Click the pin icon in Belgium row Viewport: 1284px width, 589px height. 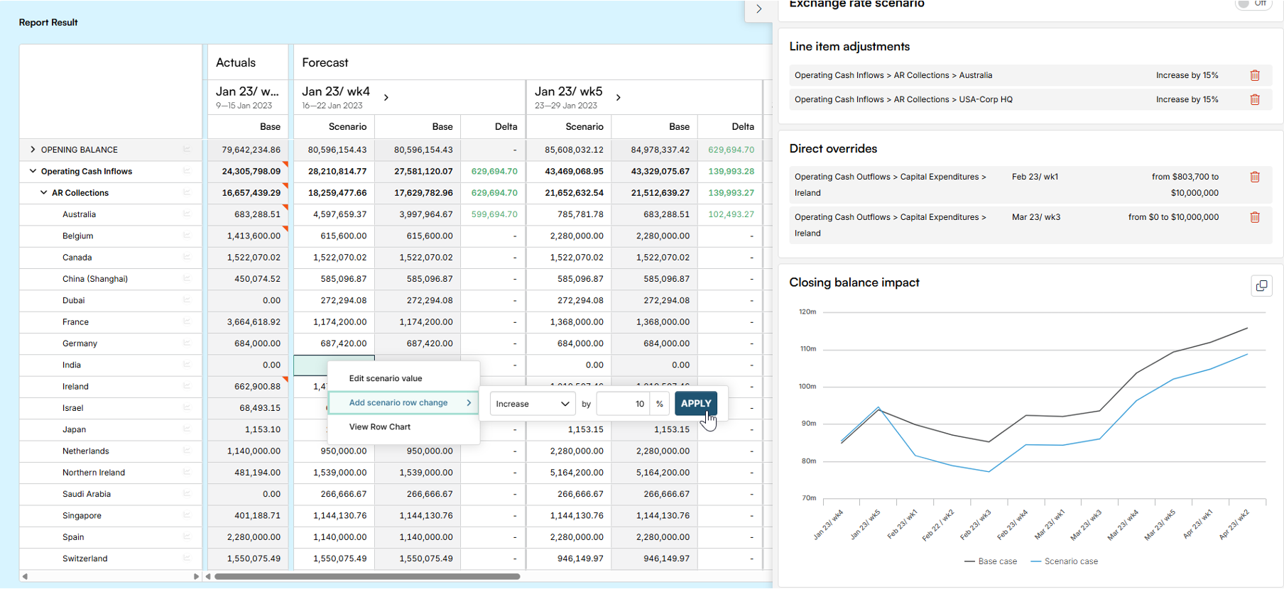pos(187,236)
